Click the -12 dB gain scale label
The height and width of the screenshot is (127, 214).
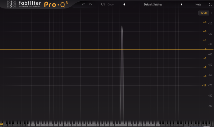point(204,85)
